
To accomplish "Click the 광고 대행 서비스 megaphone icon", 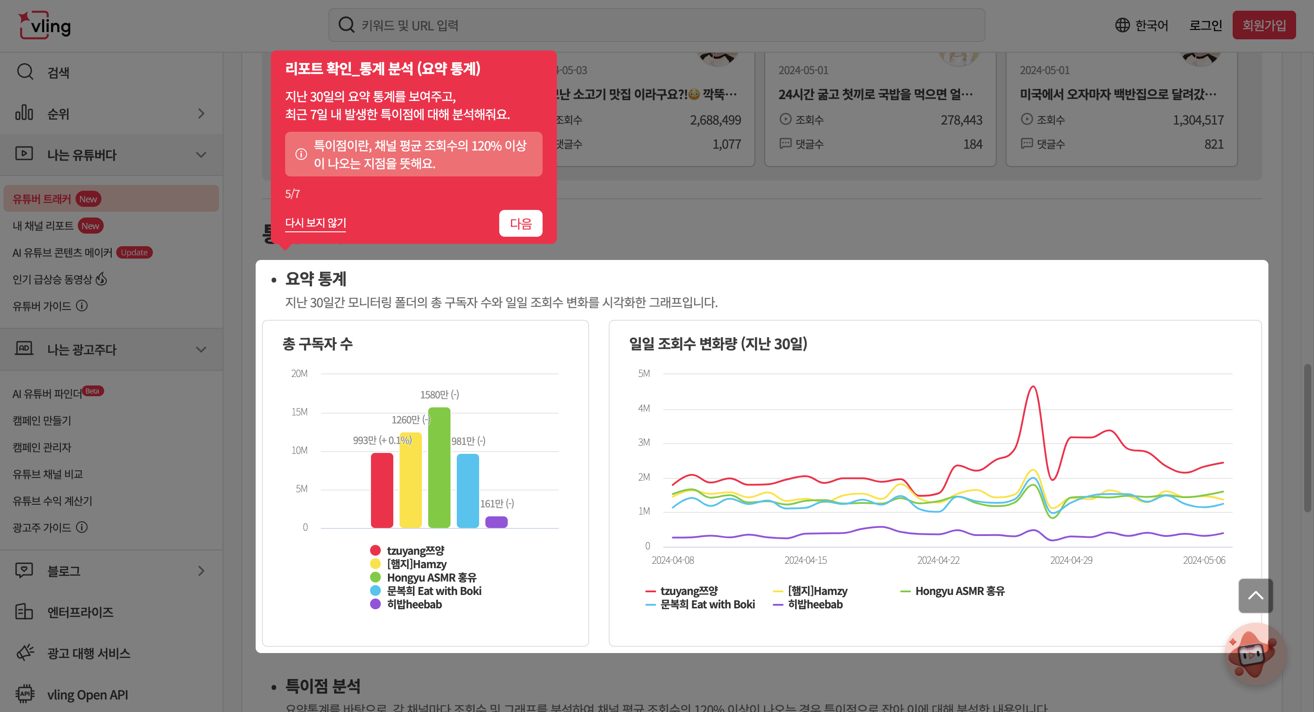I will coord(25,653).
